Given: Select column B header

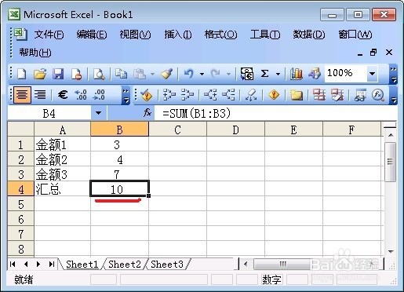Looking at the screenshot, I should 119,130.
